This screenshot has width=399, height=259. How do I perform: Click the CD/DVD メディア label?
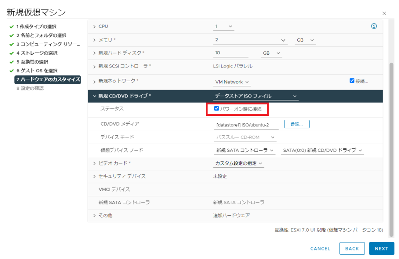tap(120, 124)
